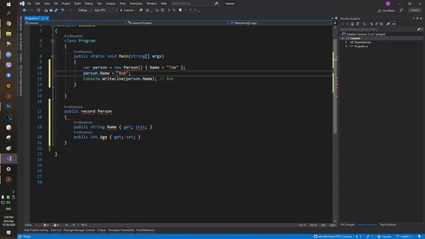Open the View menu
The image size is (425, 239).
tap(47, 3)
